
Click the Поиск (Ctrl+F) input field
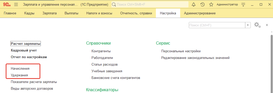pos(217,25)
